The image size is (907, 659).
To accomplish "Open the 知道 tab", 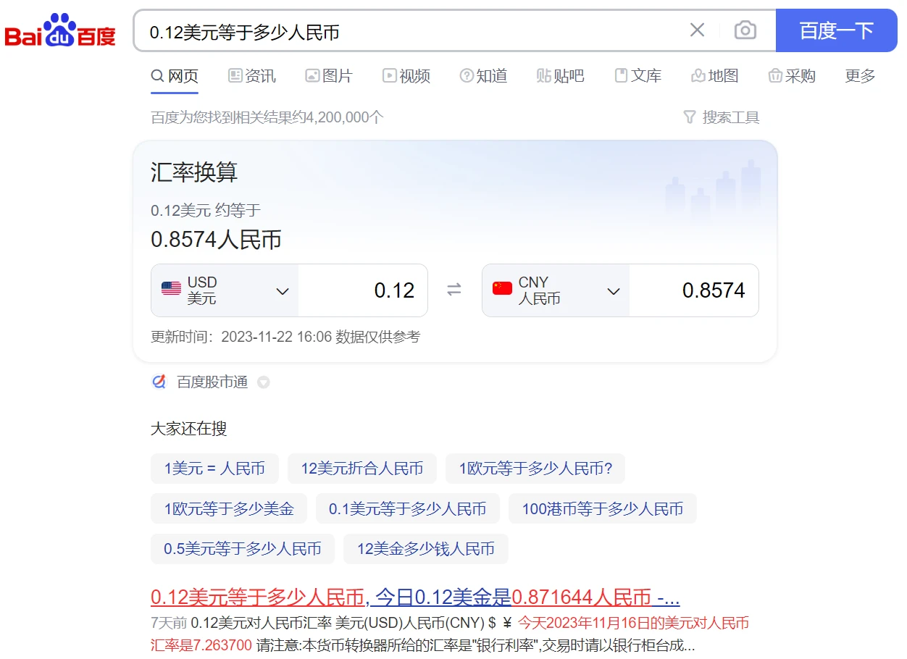I will click(x=483, y=76).
